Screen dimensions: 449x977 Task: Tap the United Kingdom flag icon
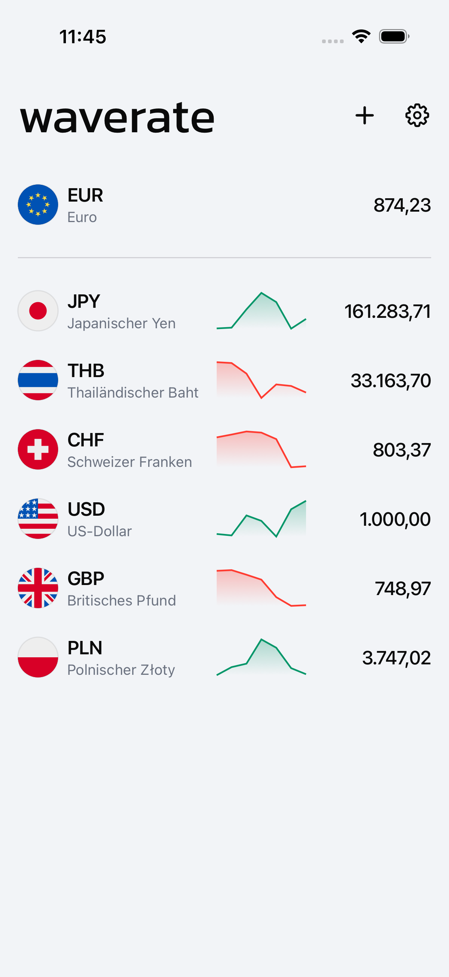38,588
